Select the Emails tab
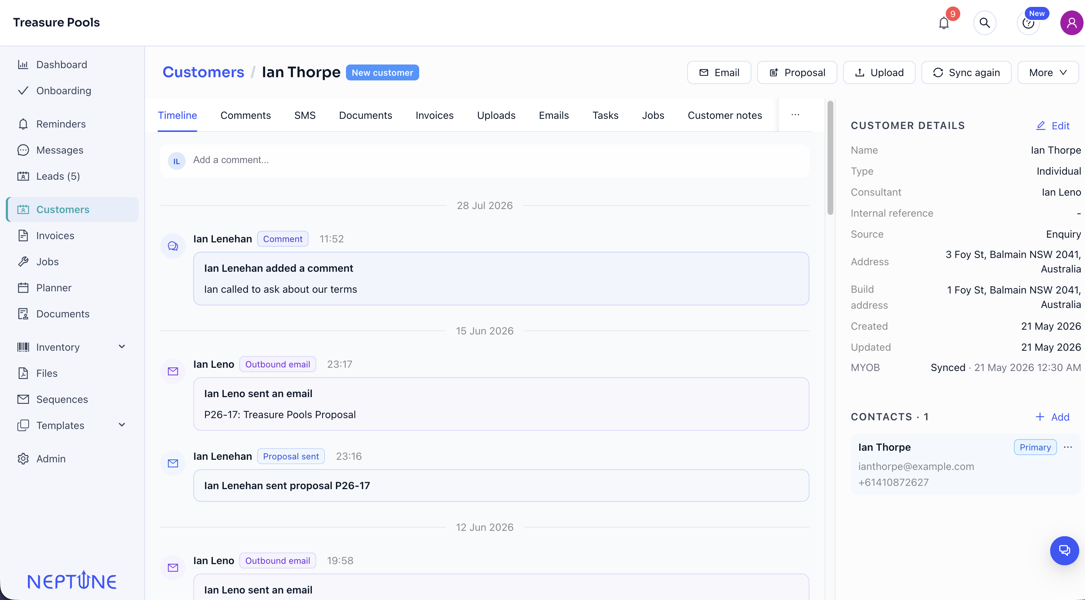The height and width of the screenshot is (600, 1085). tap(553, 115)
